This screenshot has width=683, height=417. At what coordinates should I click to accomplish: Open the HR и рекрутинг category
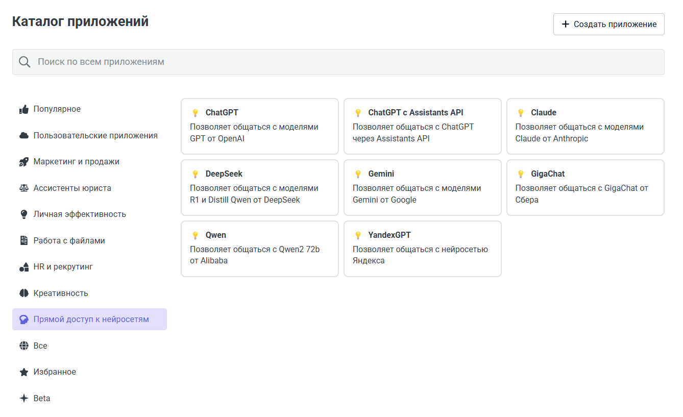pos(63,267)
